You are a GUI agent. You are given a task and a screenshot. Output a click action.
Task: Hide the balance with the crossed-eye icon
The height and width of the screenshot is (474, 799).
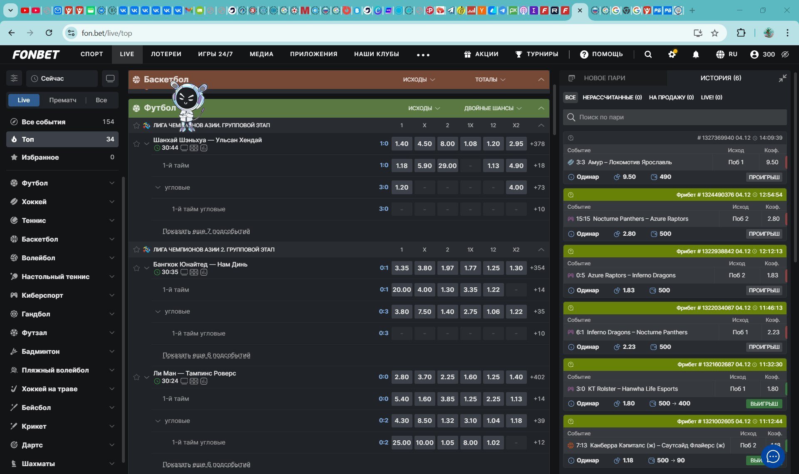[x=785, y=54]
